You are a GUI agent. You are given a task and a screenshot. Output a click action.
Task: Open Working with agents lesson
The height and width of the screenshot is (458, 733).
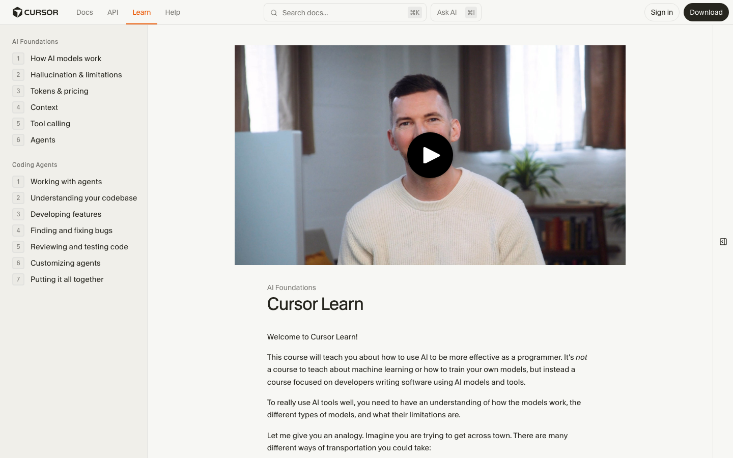tap(66, 182)
